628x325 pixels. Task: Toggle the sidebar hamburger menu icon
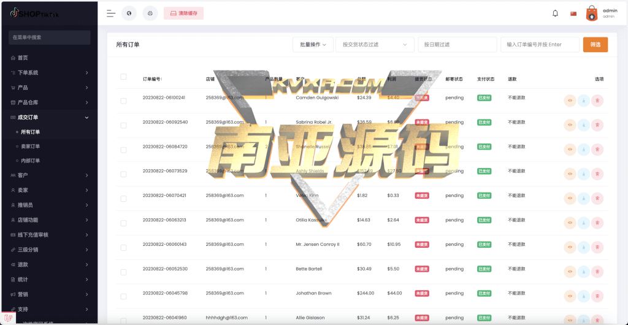click(111, 13)
